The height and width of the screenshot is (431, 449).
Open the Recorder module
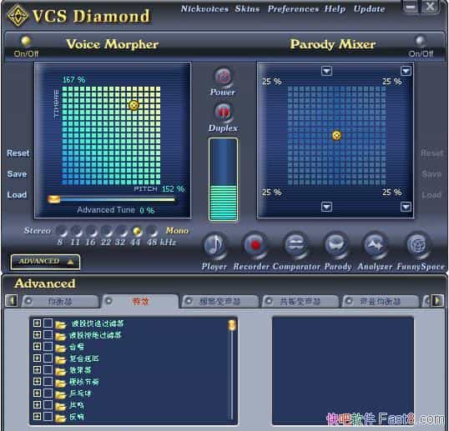(255, 245)
